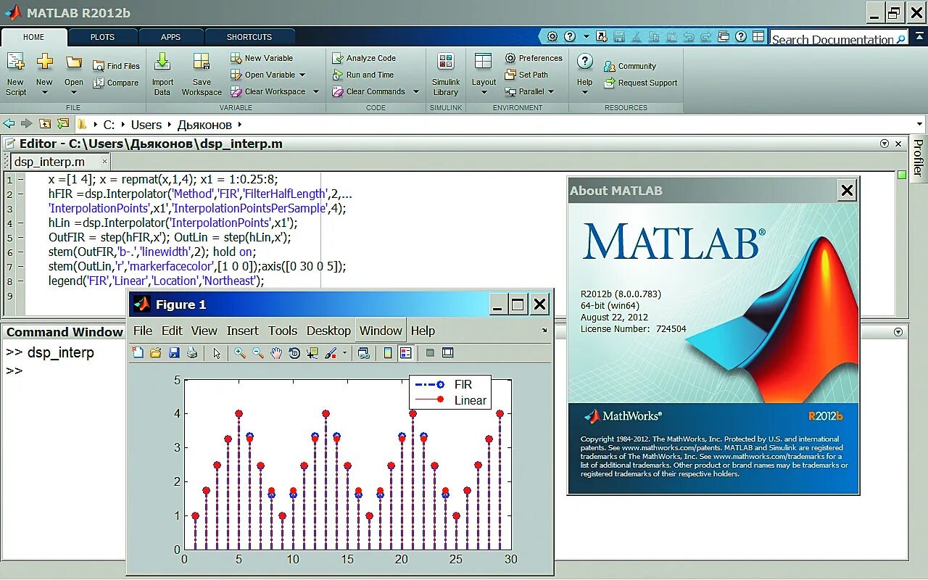
Task: Open the Open Variable dropdown arrow
Action: 302,75
